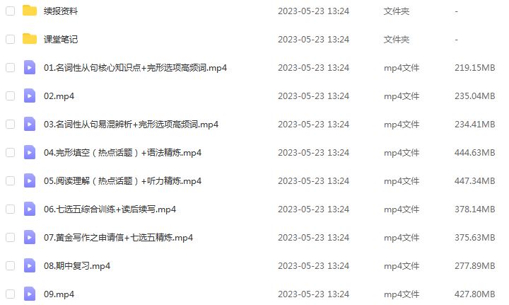509x305 pixels.
Task: Click the video icon for 02.mp4
Action: tap(30, 96)
